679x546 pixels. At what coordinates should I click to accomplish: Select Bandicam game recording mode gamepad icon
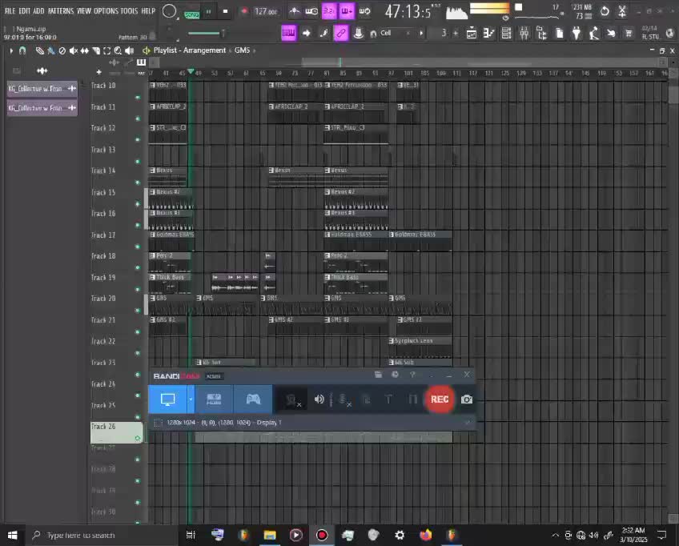pyautogui.click(x=253, y=399)
